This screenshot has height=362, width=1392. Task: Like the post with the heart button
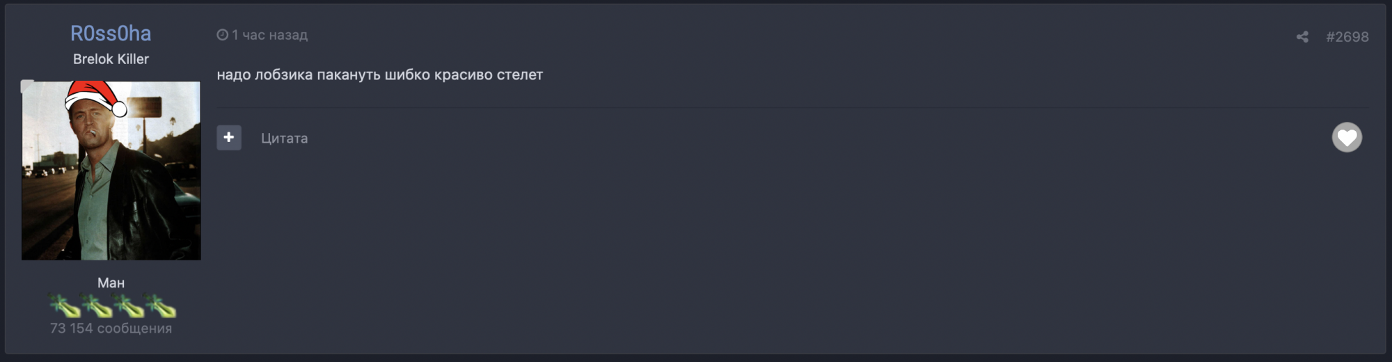pyautogui.click(x=1347, y=137)
